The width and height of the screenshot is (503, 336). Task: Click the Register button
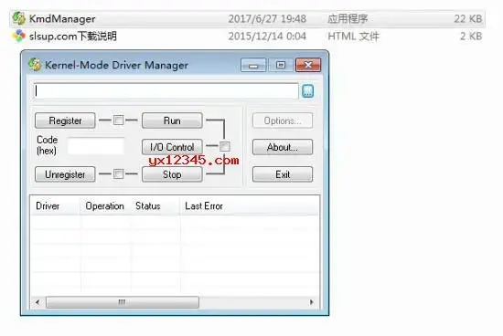click(65, 121)
